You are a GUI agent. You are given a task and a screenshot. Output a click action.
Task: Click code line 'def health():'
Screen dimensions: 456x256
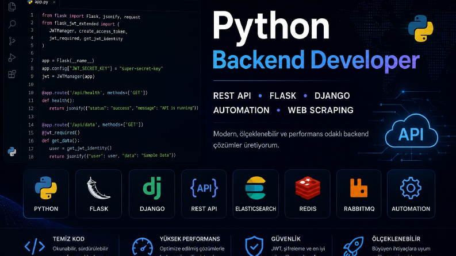tap(58, 100)
